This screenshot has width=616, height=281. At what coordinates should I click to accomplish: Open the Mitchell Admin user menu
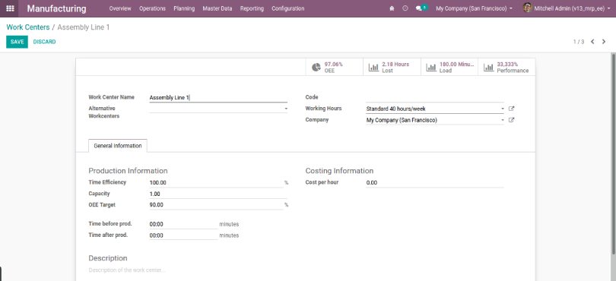(x=566, y=8)
